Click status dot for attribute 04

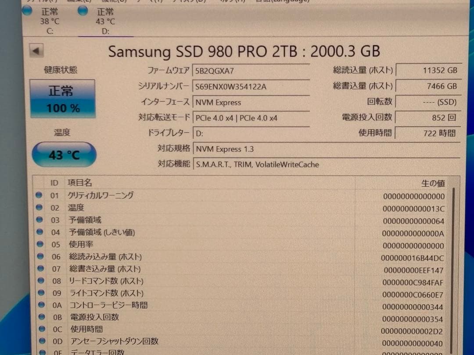pyautogui.click(x=39, y=232)
